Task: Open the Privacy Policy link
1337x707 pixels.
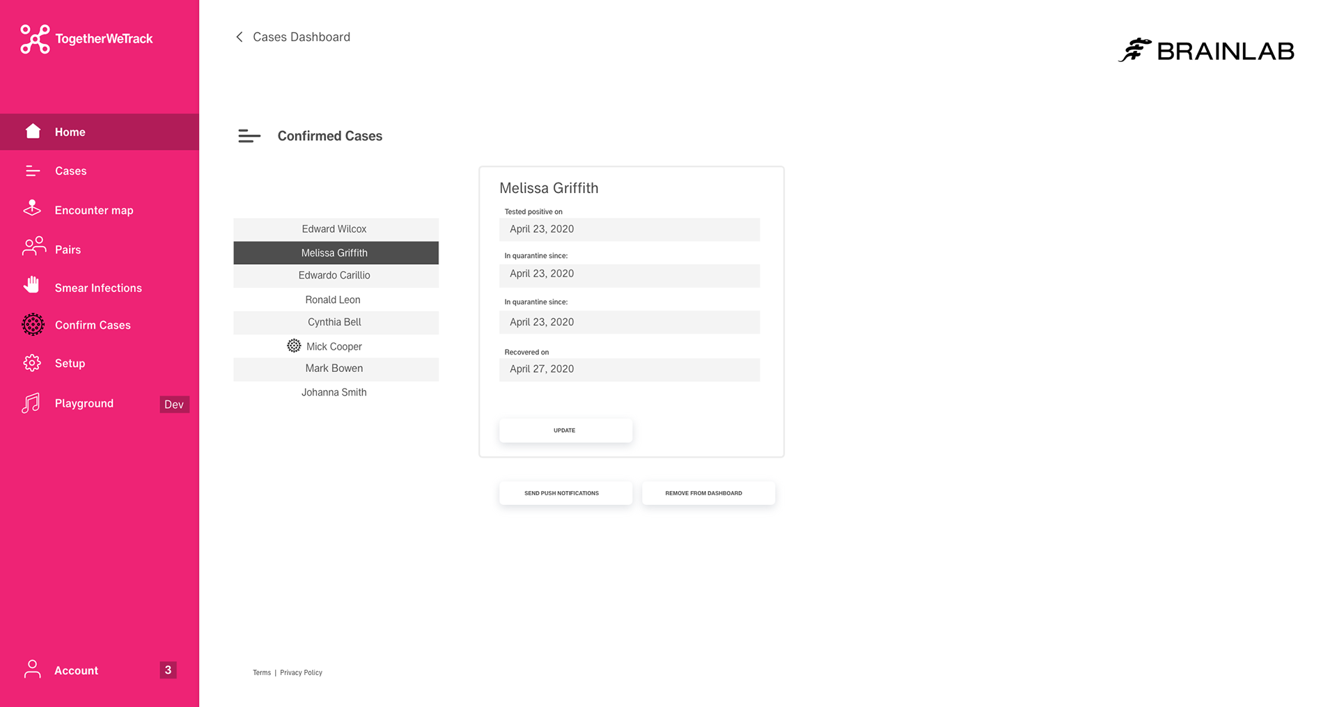Action: tap(301, 672)
